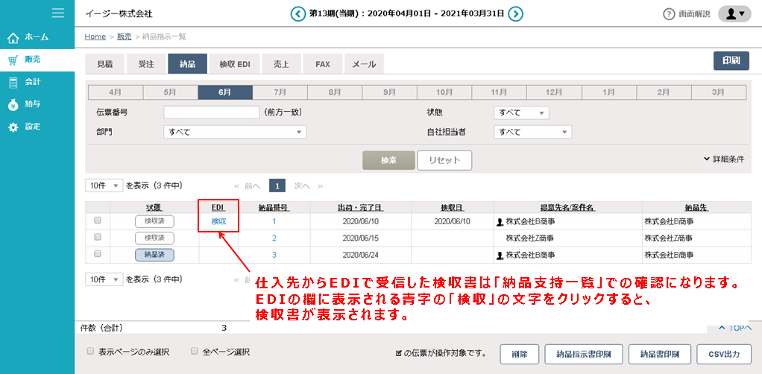Open the 状態 dropdown filter
Image resolution: width=762 pixels, height=374 pixels.
point(521,112)
